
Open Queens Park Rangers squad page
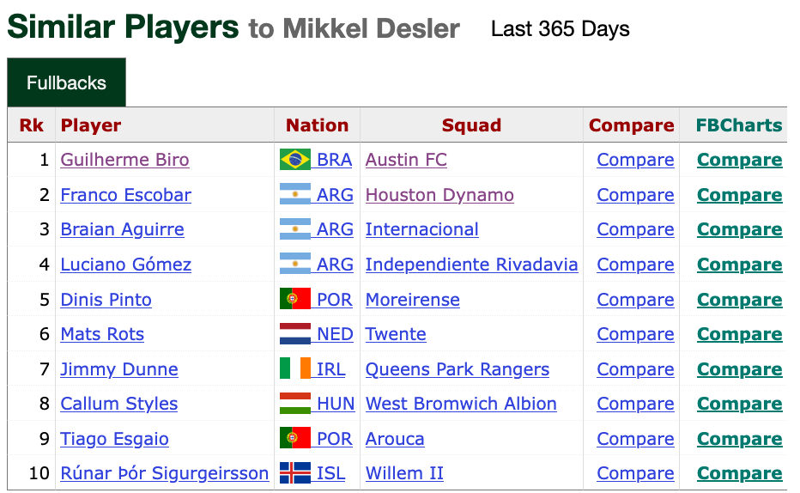458,369
